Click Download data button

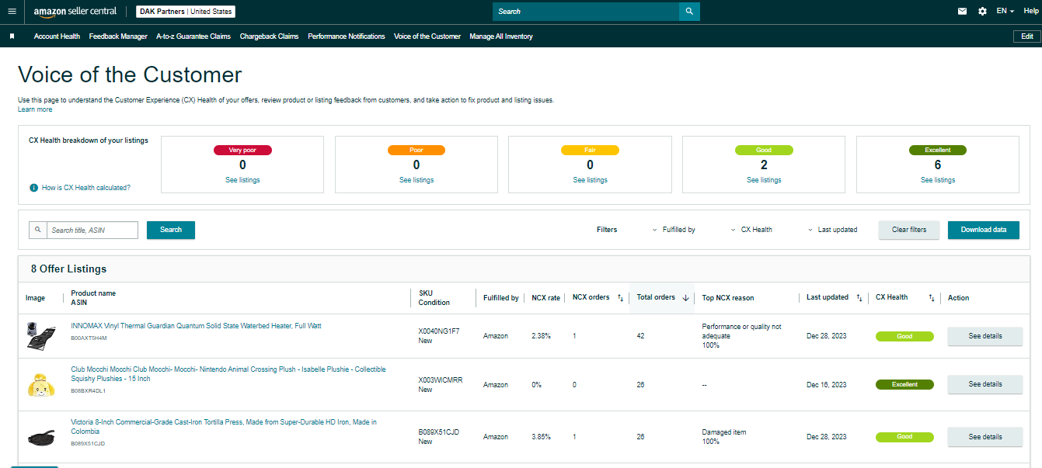tap(984, 230)
